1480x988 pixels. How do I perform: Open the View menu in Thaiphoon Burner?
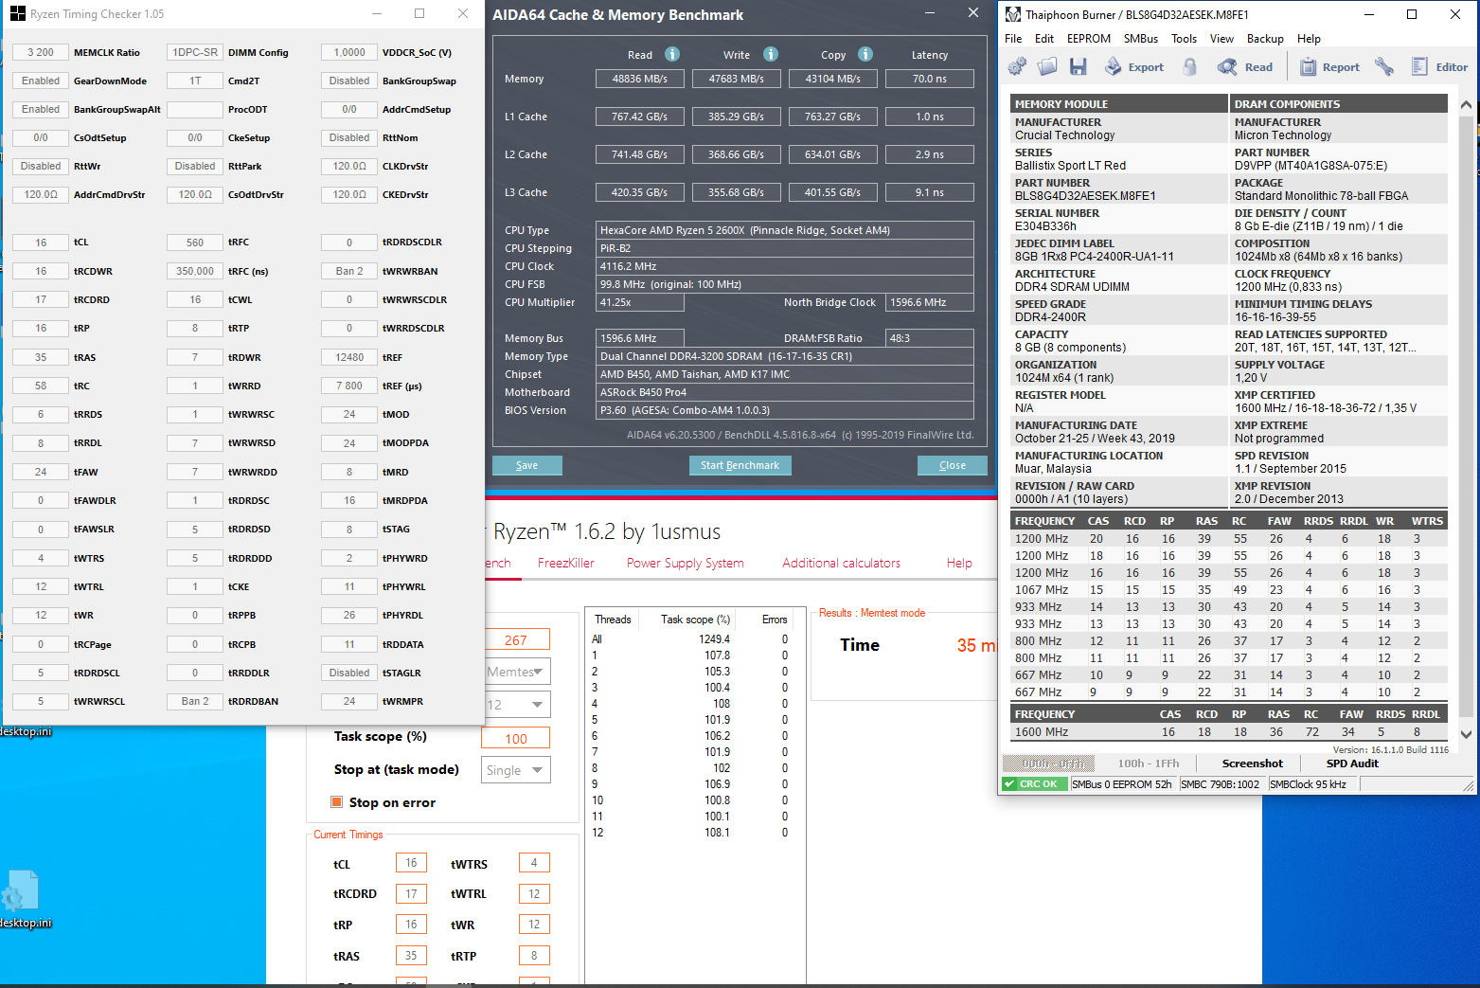(x=1221, y=39)
